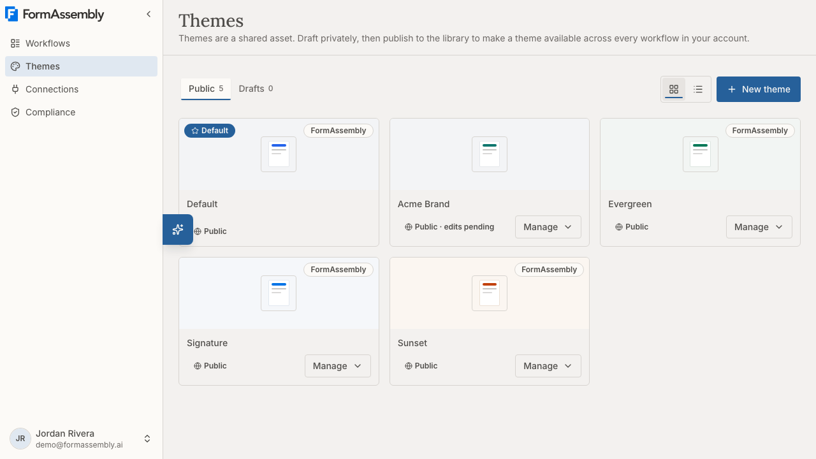Screen dimensions: 816x459
Task: Open Manage dropdown for Signature
Action: [338, 366]
